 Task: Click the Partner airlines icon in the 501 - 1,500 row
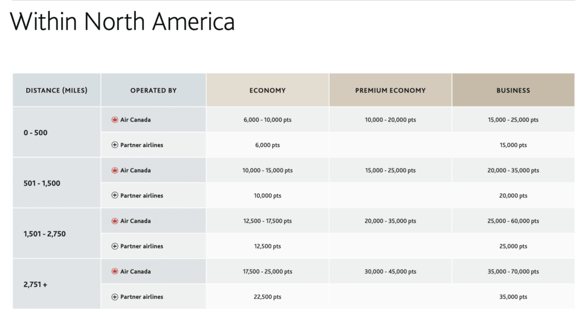tap(115, 196)
